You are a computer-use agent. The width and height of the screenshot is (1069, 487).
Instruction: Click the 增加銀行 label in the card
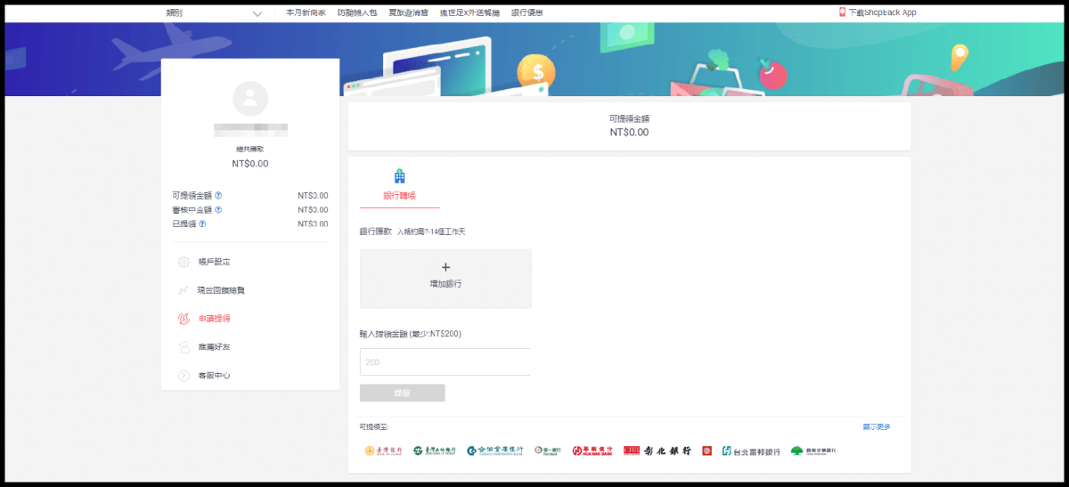[446, 283]
